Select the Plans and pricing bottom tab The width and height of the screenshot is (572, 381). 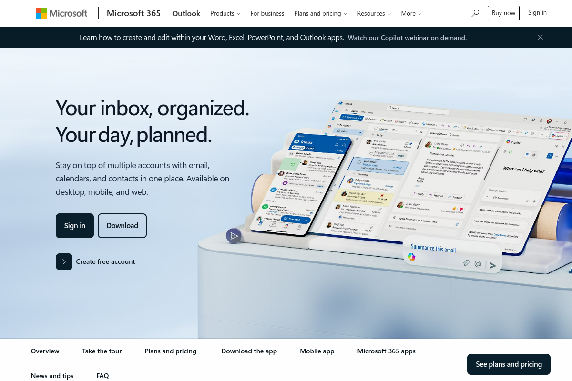tap(171, 351)
